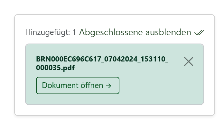This screenshot has height=122, width=224.
Task: Click the word Abgeschlossene in the header
Action: click(x=111, y=33)
